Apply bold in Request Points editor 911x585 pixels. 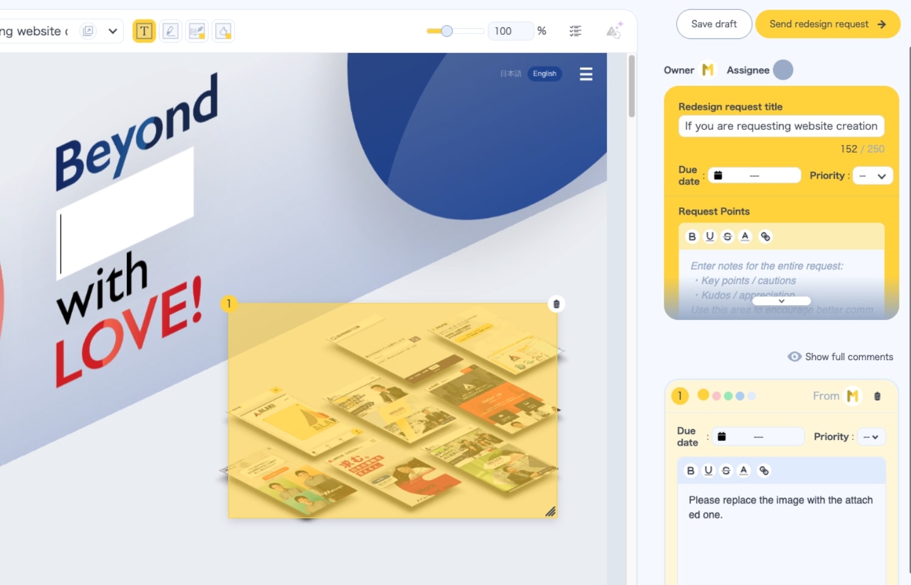(x=692, y=236)
